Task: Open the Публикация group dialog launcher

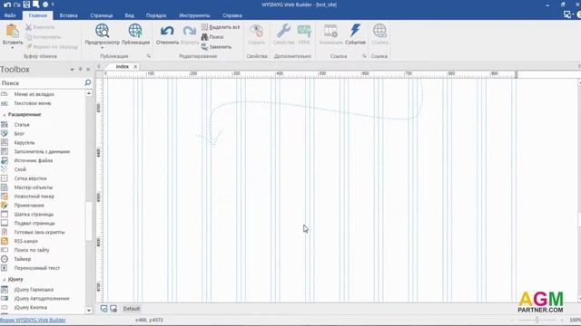Action: (149, 56)
